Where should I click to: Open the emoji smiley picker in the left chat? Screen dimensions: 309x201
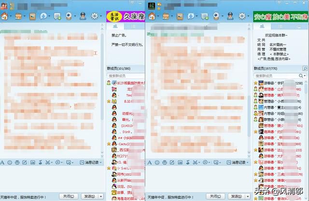(x=10, y=163)
